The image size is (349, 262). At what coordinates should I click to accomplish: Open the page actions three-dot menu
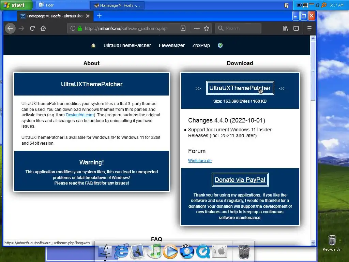[x=197, y=29]
